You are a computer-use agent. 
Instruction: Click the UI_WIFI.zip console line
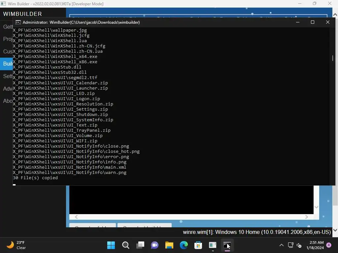55,141
